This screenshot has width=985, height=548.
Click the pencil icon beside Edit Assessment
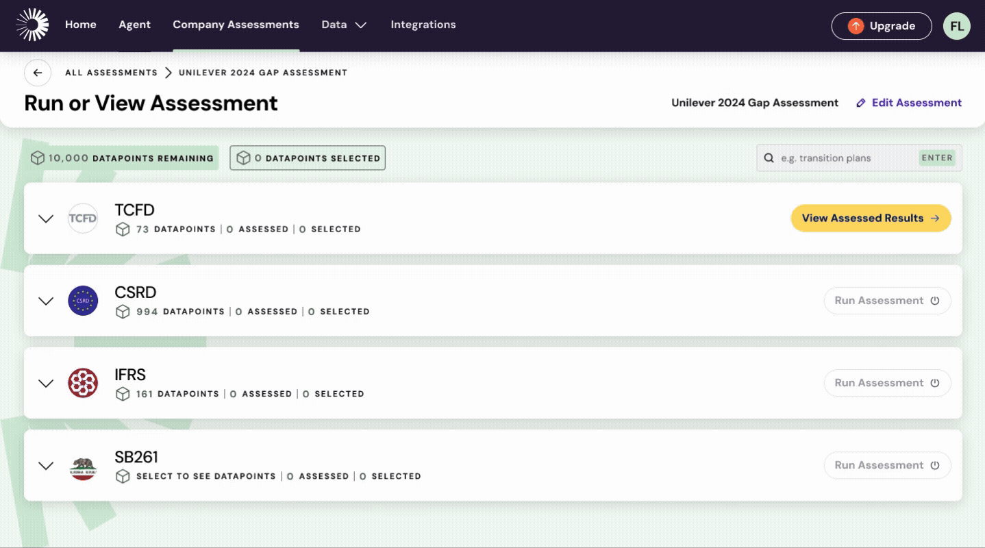[x=861, y=103]
